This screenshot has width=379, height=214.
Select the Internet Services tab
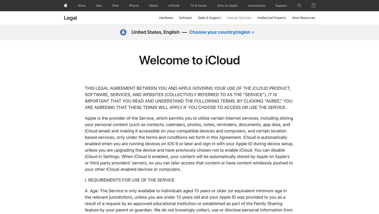pos(239,18)
